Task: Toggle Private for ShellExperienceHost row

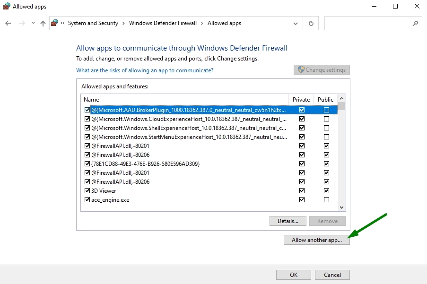Action: click(302, 128)
